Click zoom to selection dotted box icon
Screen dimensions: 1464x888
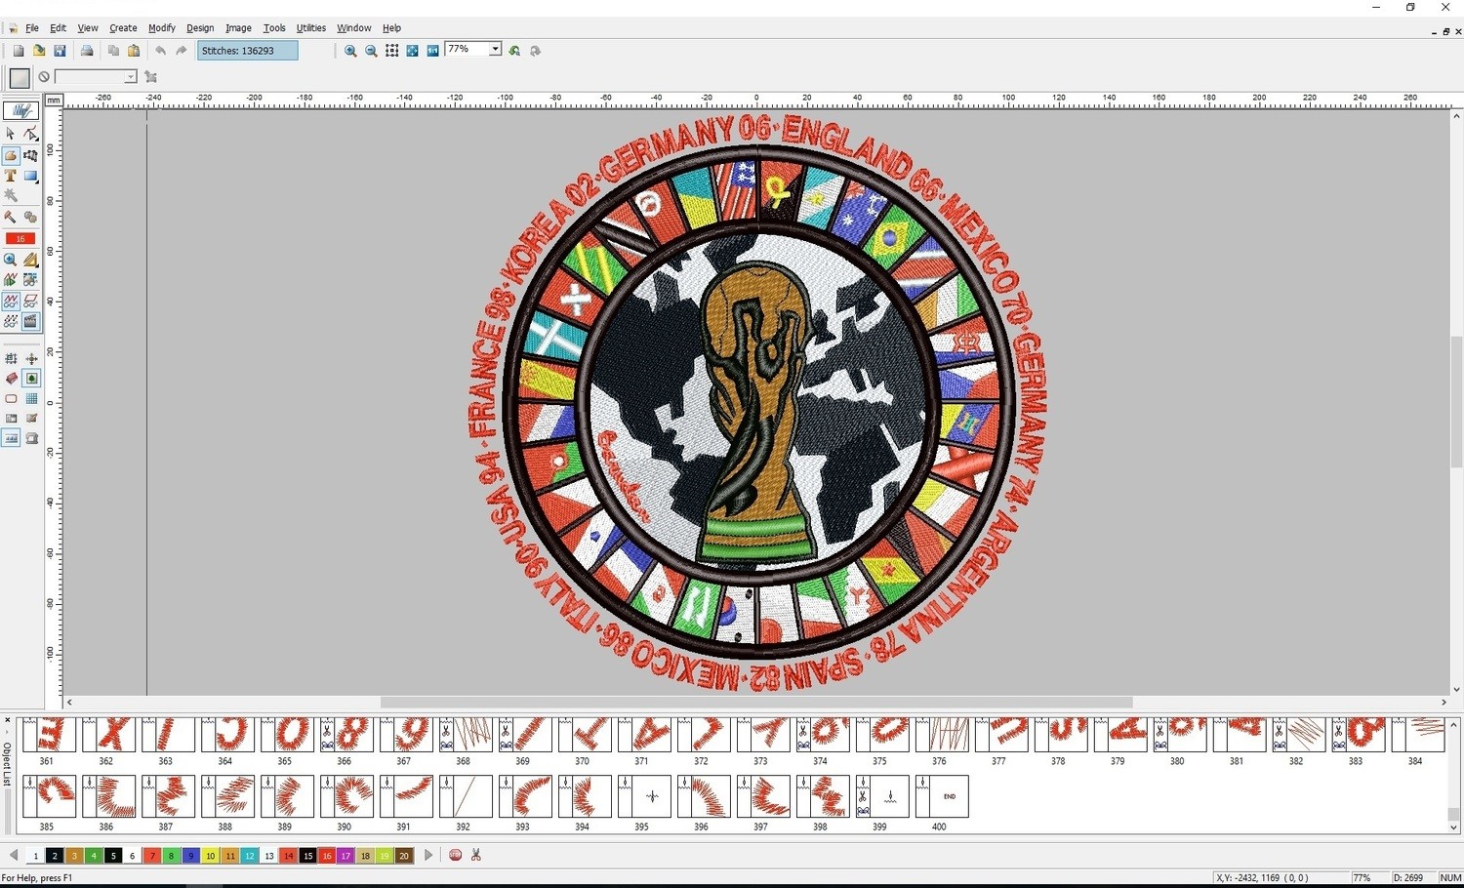[x=391, y=51]
